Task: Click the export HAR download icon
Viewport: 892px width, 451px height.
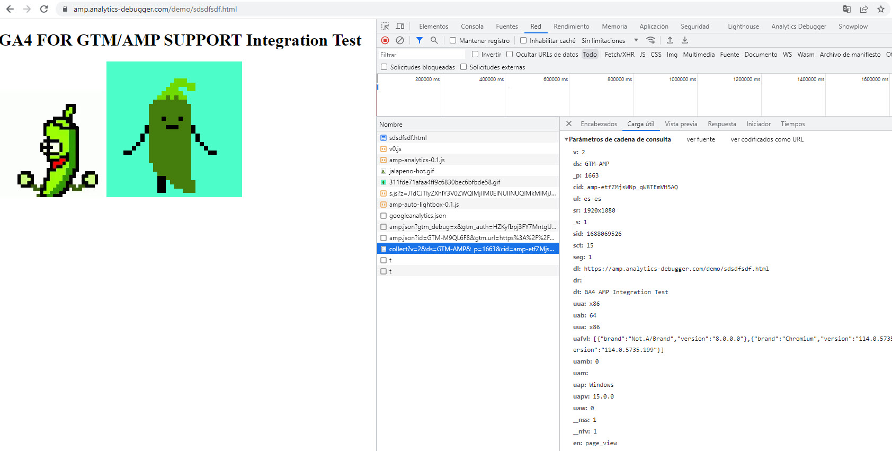Action: (684, 40)
